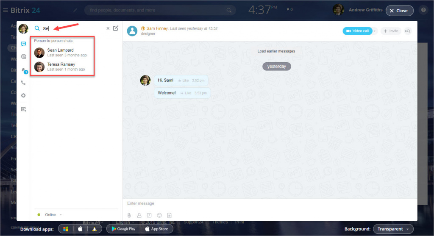Click the 4:37 PM clock widget
Image resolution: width=434 pixels, height=236 pixels.
[262, 10]
